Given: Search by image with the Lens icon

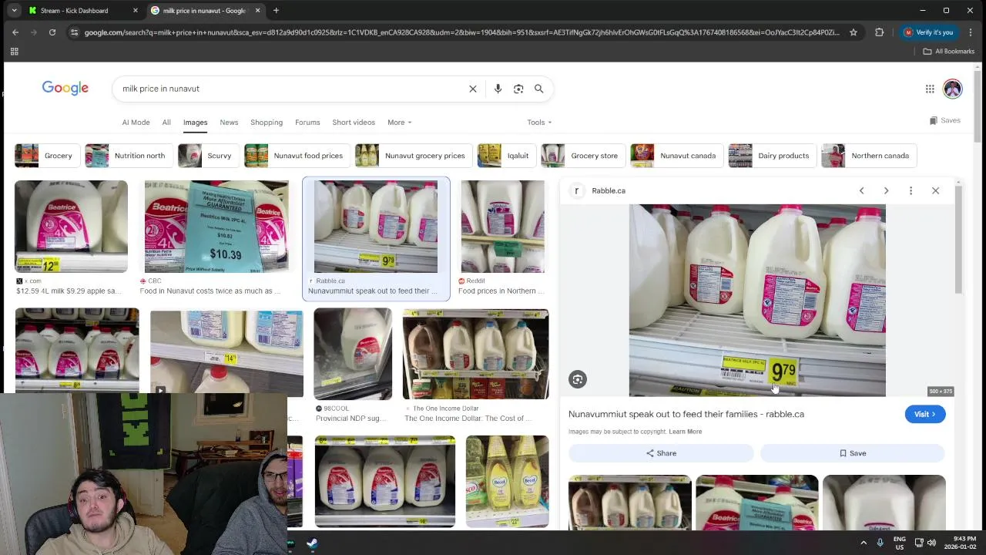Looking at the screenshot, I should tap(518, 89).
